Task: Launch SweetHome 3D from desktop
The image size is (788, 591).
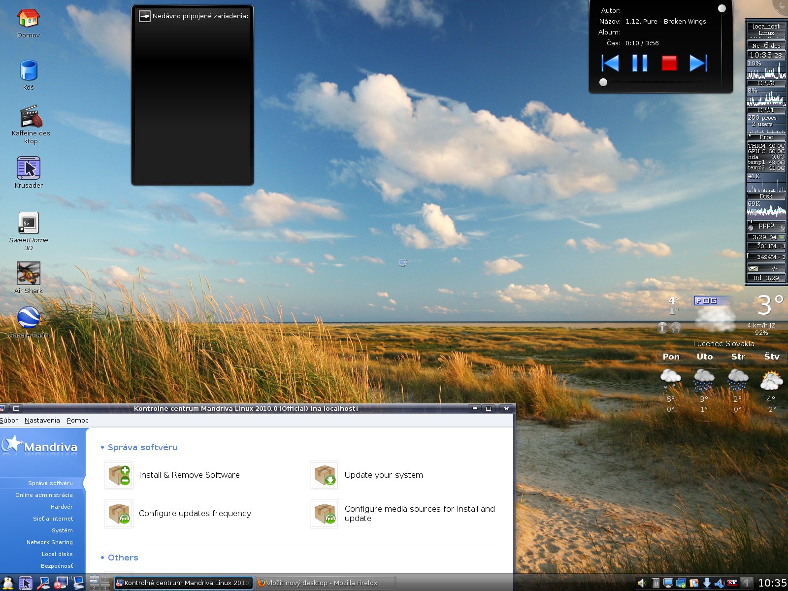Action: [x=29, y=223]
